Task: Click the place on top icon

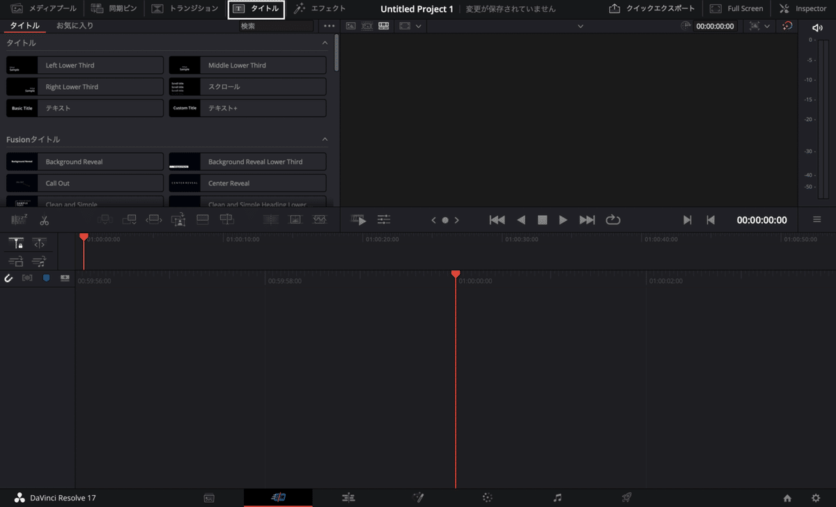Action: click(203, 219)
